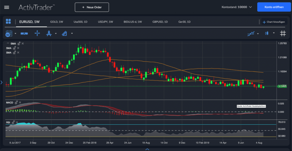The height and width of the screenshot is (151, 292).
Task: Open settings gear for third SMA
Action: (x=14, y=53)
